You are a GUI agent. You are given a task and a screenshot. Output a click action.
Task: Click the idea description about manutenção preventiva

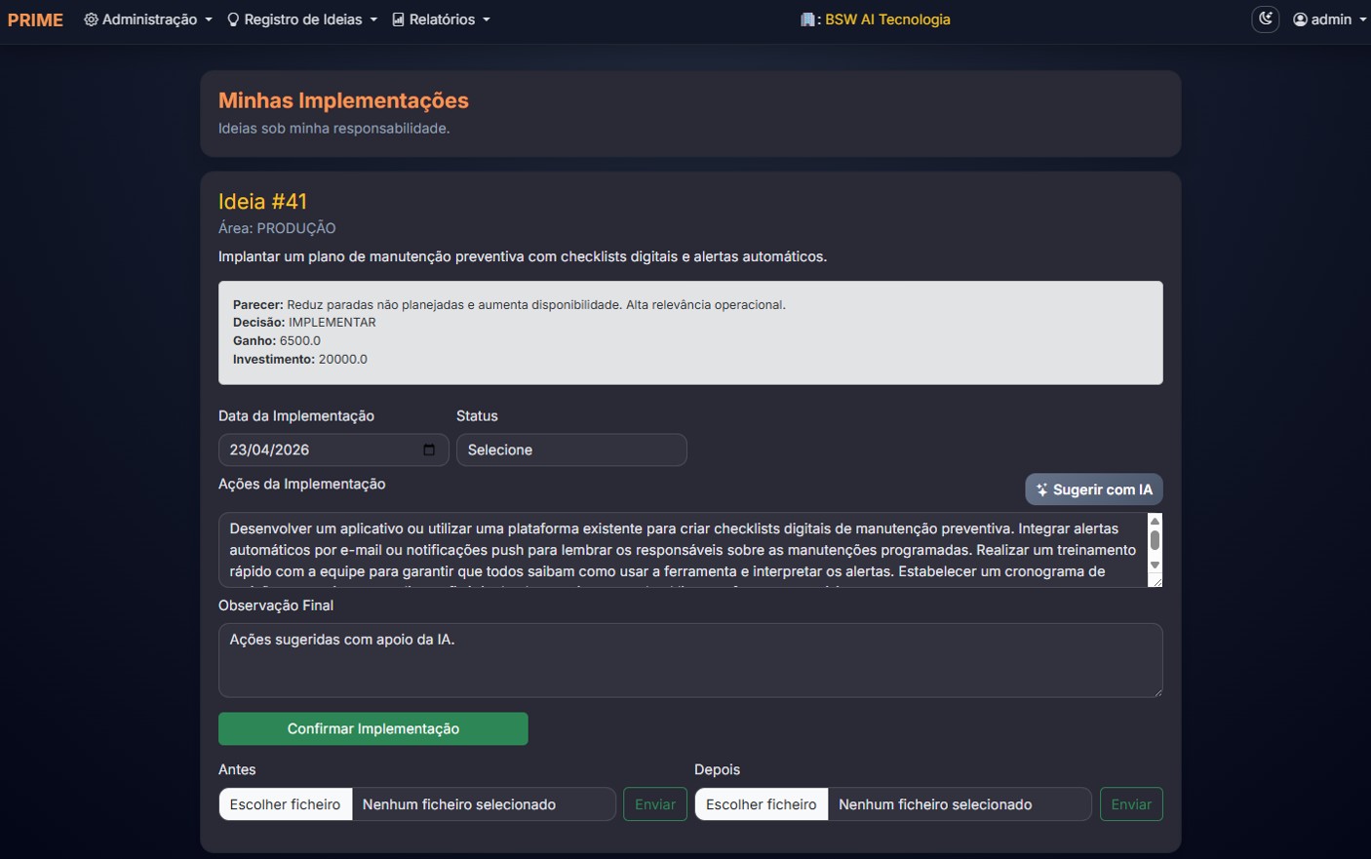pos(523,256)
